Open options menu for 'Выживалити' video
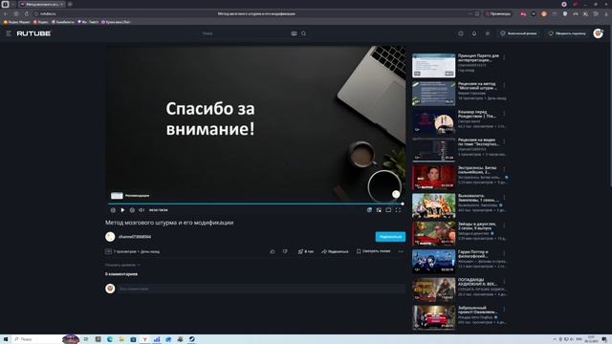This screenshot has height=344, width=612. tap(504, 198)
